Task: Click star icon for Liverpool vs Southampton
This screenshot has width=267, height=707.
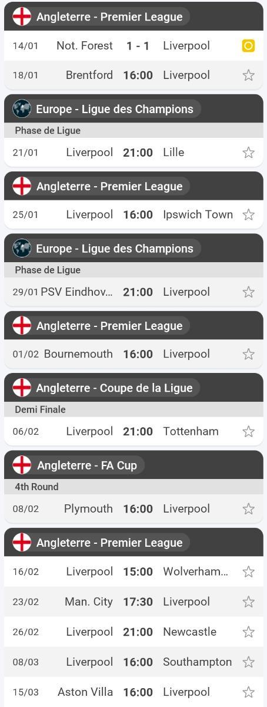Action: tap(249, 662)
